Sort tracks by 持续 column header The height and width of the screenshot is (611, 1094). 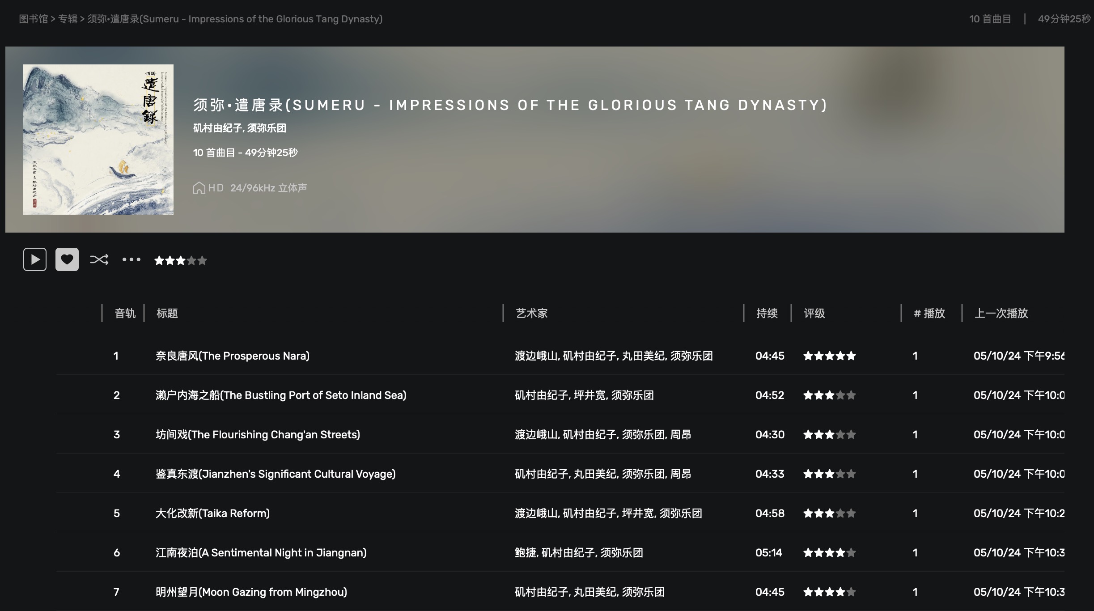[767, 313]
